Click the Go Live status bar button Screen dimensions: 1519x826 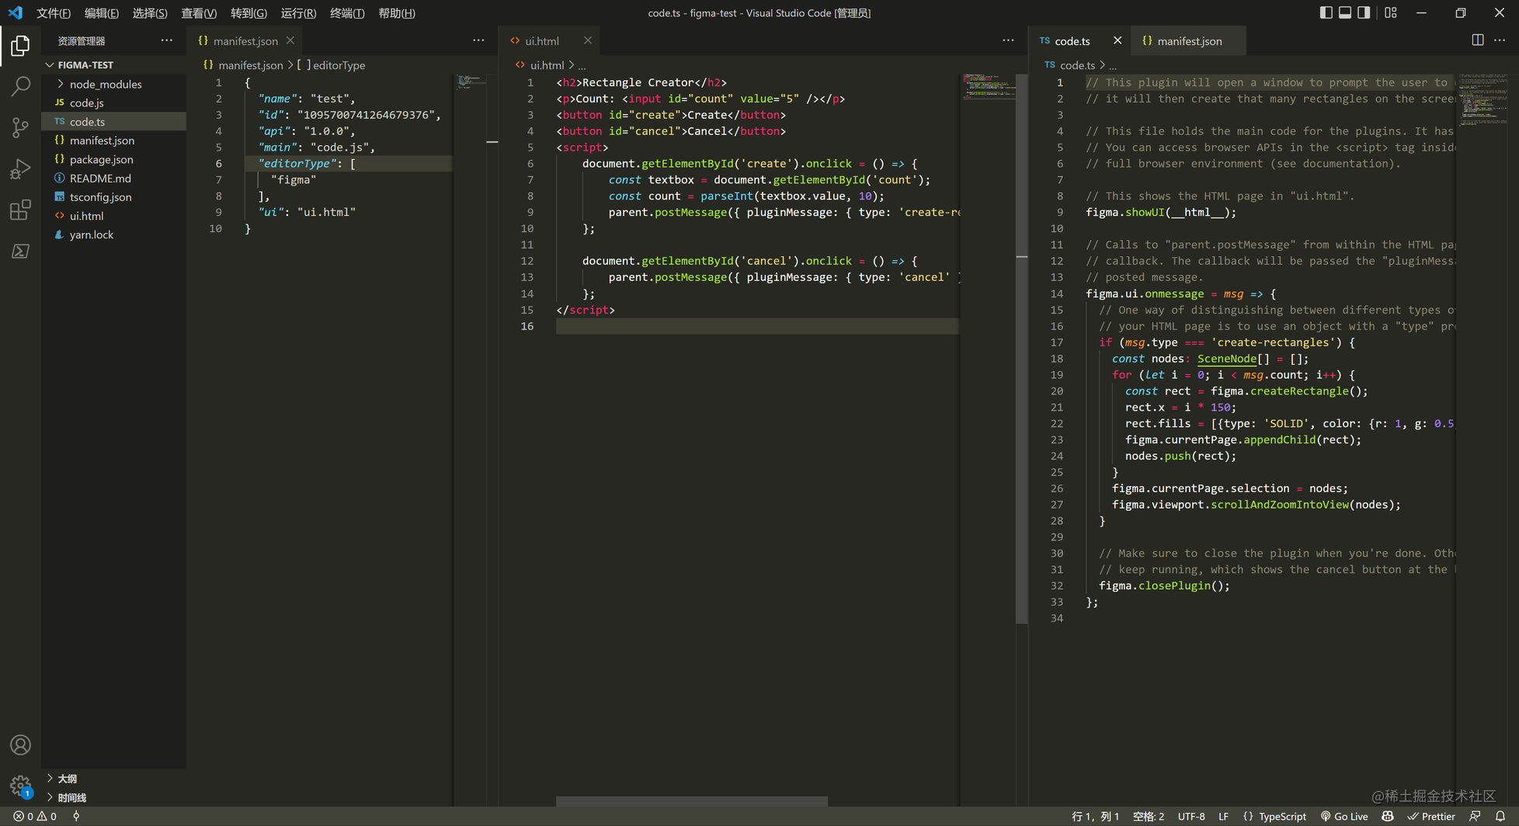point(1344,816)
